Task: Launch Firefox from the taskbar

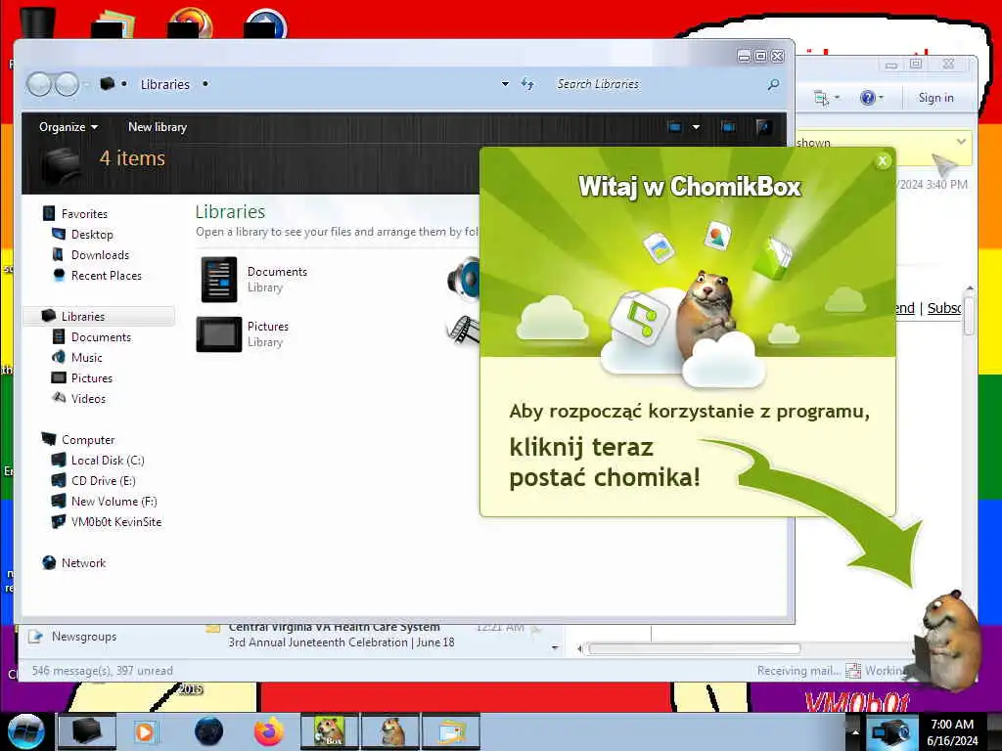Action: coord(269,731)
